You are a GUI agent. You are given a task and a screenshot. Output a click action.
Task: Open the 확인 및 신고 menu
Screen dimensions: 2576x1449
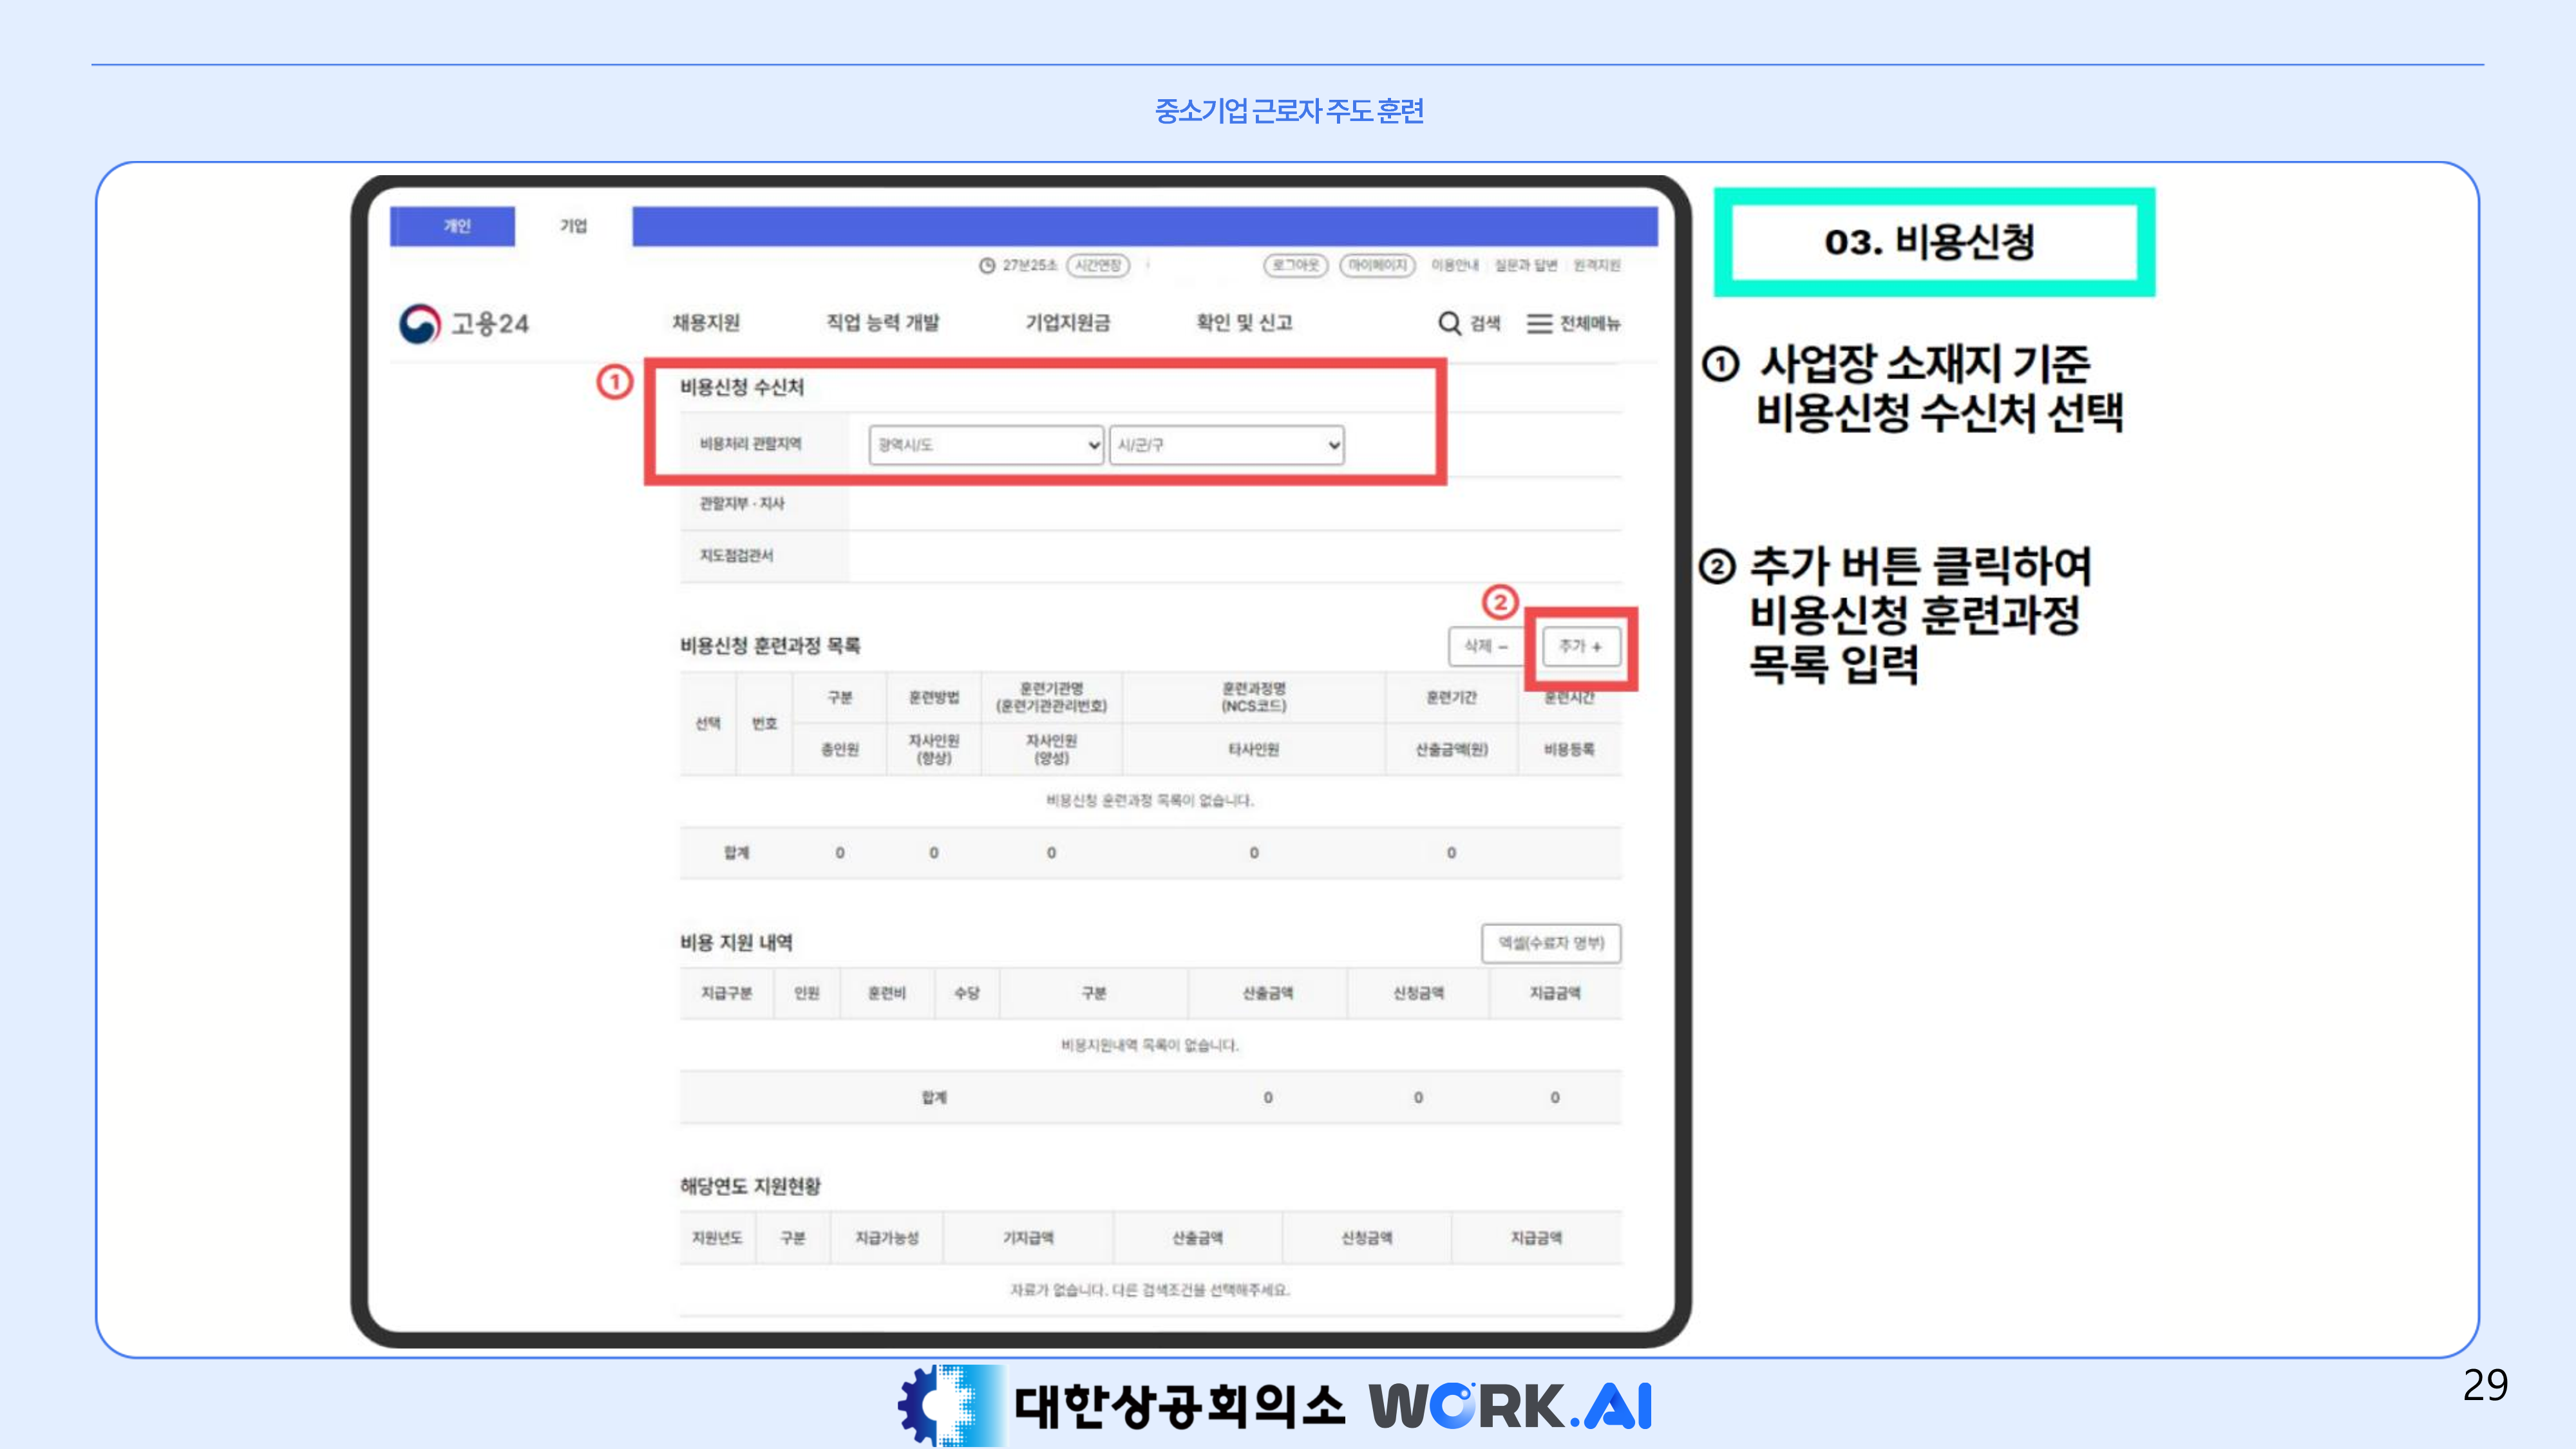coord(1244,322)
